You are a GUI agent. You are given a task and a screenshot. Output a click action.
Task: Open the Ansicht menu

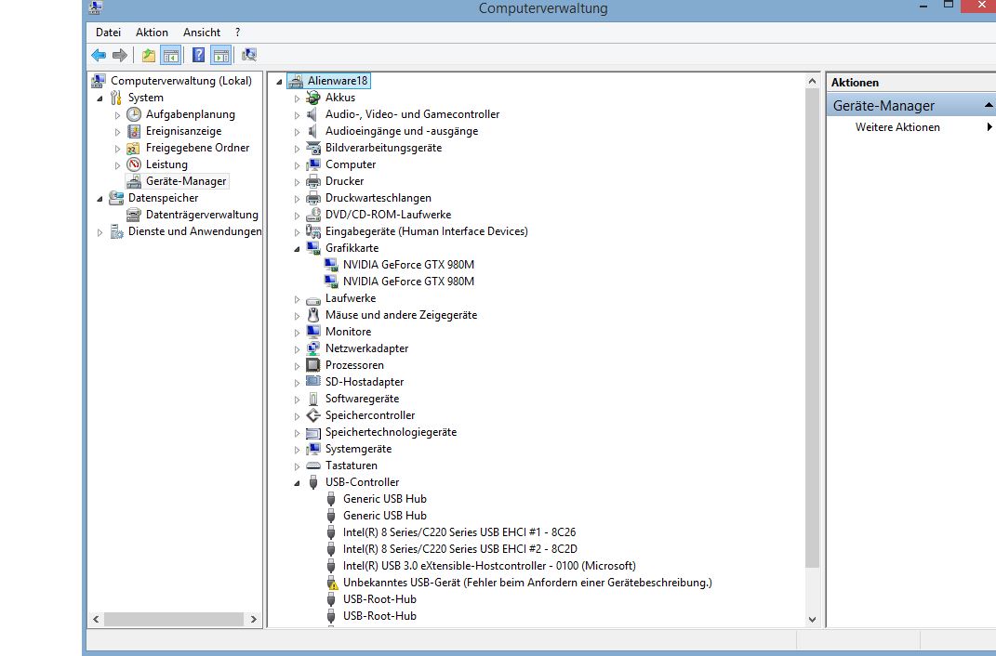coord(202,33)
